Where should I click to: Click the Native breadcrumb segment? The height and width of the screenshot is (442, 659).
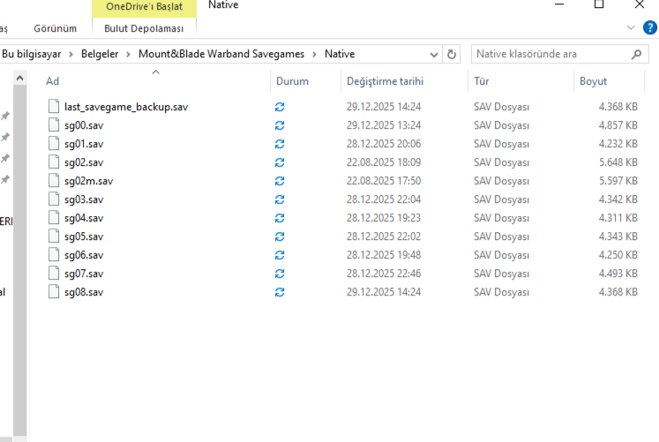(340, 54)
